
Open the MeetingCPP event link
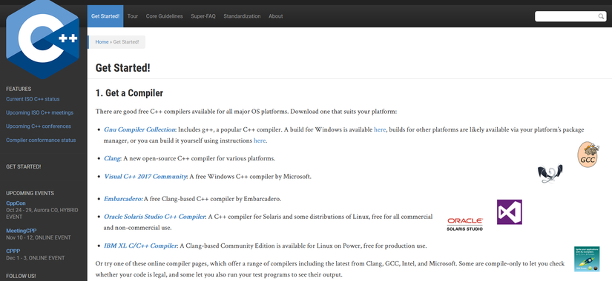pyautogui.click(x=21, y=231)
